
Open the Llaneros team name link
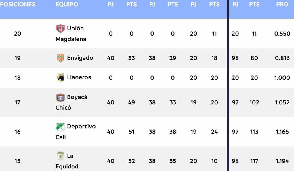click(79, 77)
